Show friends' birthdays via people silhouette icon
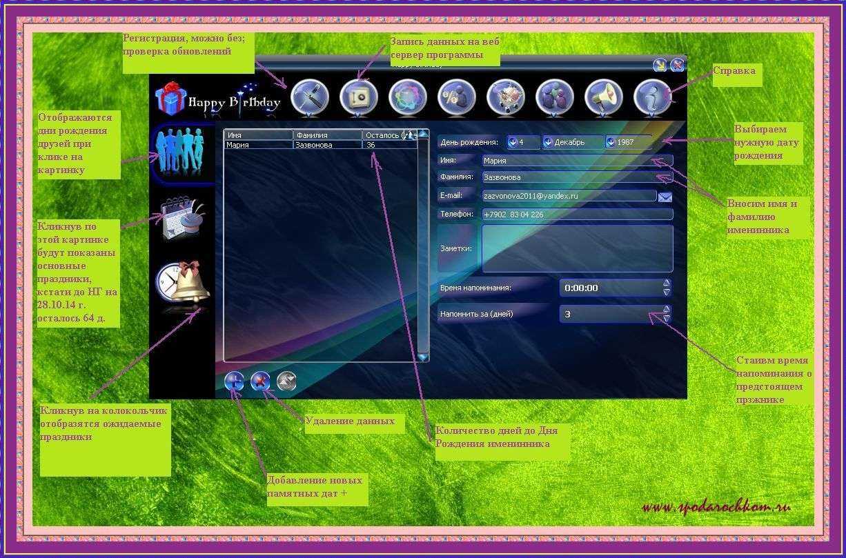This screenshot has width=846, height=558. pyautogui.click(x=181, y=153)
